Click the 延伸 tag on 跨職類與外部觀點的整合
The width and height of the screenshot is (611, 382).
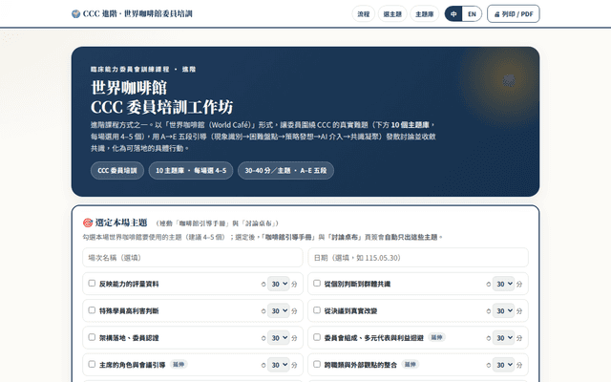point(410,364)
